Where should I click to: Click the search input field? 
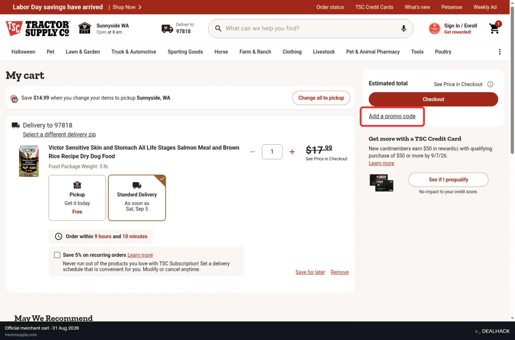tap(311, 28)
